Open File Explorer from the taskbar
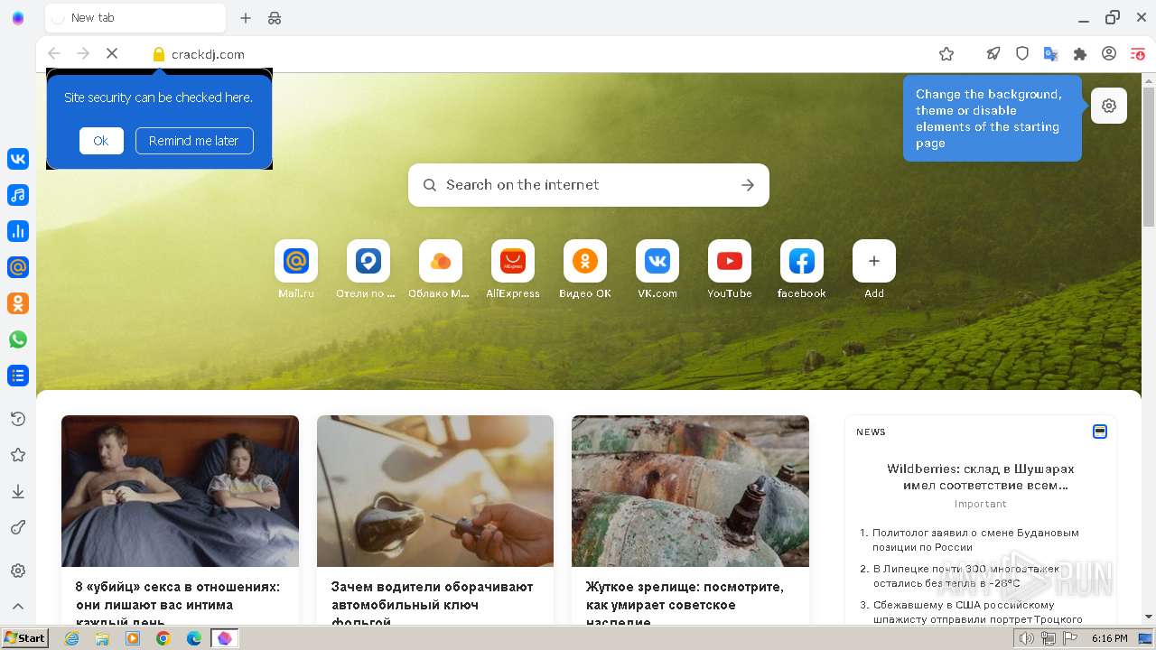 click(102, 638)
